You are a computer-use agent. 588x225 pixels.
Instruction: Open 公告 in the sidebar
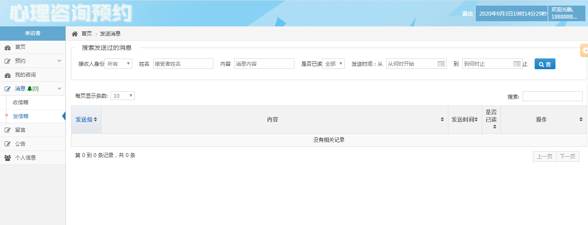pos(33,144)
